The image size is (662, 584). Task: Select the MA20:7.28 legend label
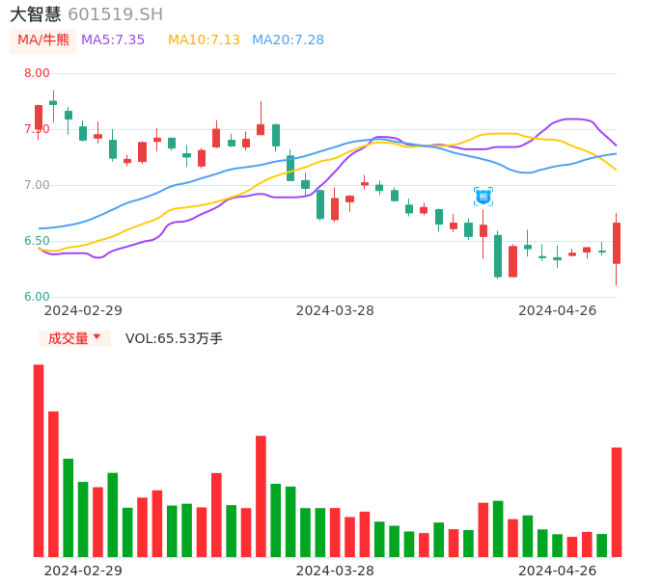(288, 40)
